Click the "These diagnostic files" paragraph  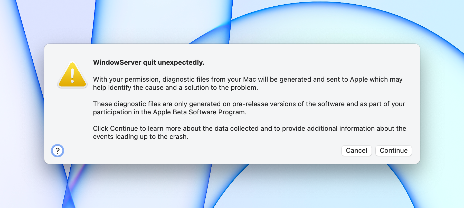249,108
